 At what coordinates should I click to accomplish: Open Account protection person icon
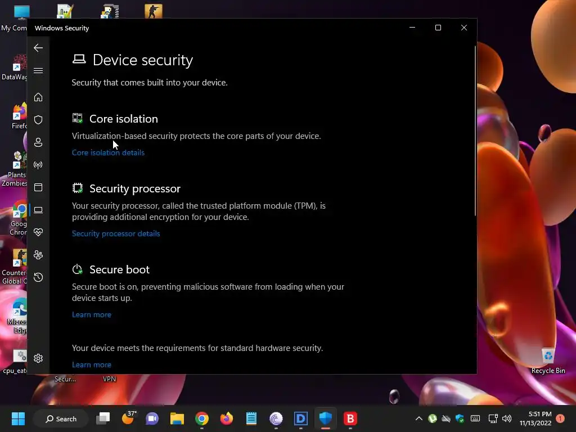coord(38,142)
